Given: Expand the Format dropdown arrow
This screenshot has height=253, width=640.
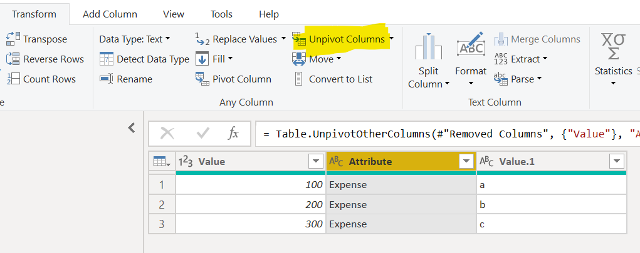Looking at the screenshot, I should point(471,83).
